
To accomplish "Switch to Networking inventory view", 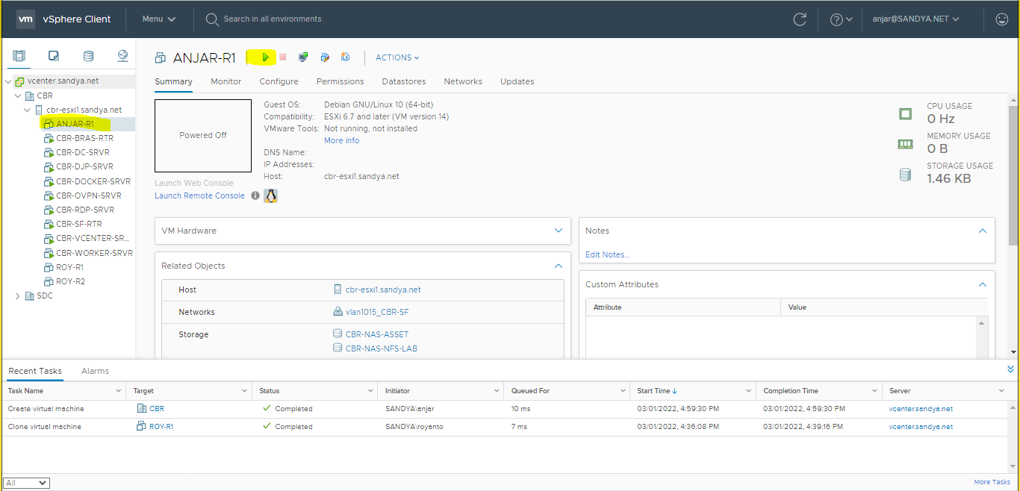I will (x=122, y=56).
